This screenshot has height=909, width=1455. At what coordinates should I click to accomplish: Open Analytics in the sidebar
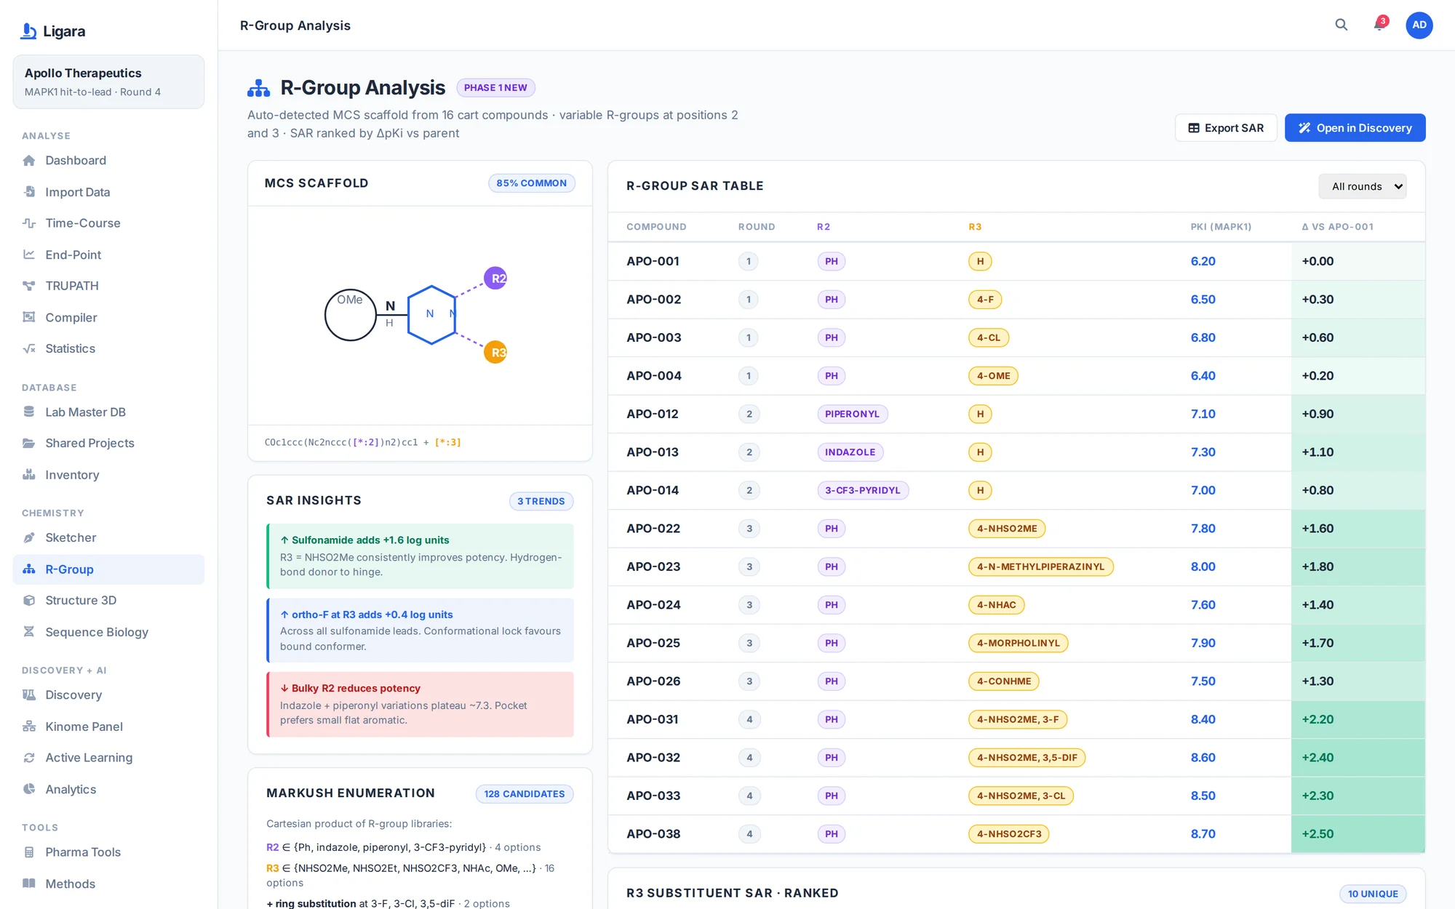pos(108,789)
